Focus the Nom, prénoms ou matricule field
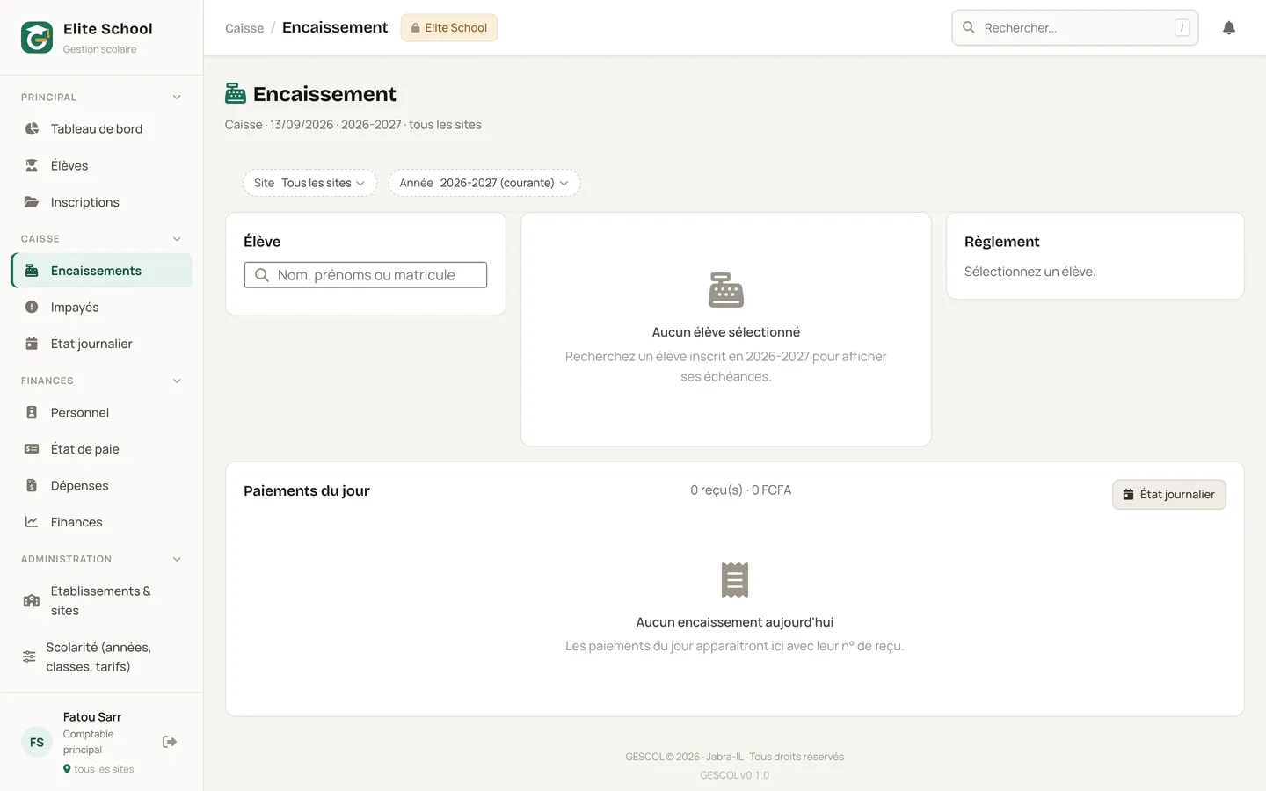 (x=366, y=275)
